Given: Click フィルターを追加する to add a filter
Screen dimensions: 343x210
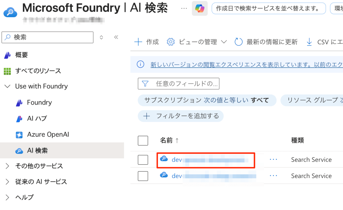Looking at the screenshot, I should [181, 116].
